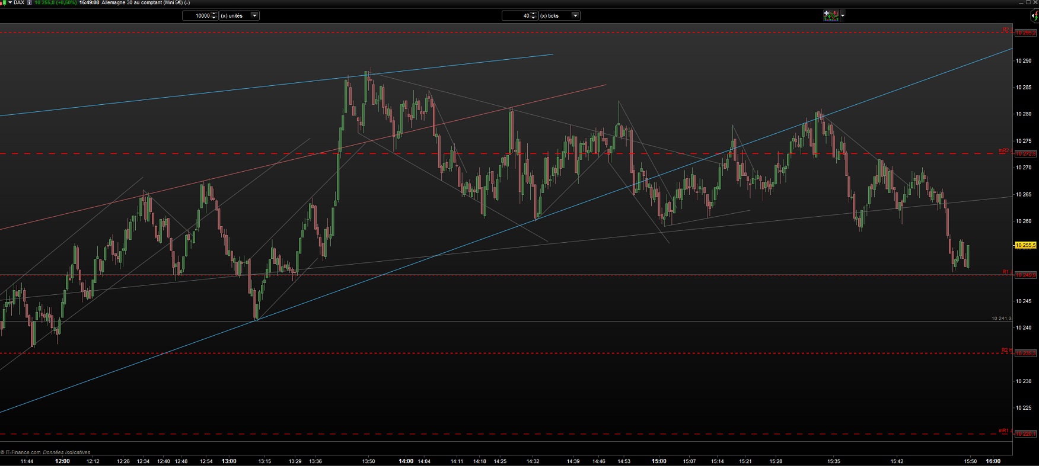The width and height of the screenshot is (1039, 466).
Task: Click the IT-Finance.com link
Action: coord(23,452)
